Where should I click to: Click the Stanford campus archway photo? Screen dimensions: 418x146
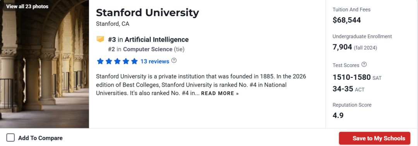pos(45,69)
